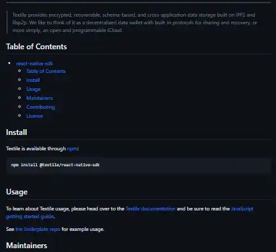Open JavaScript getting started guide link
Image resolution: width=276 pixels, height=252 pixels.
click(x=242, y=209)
